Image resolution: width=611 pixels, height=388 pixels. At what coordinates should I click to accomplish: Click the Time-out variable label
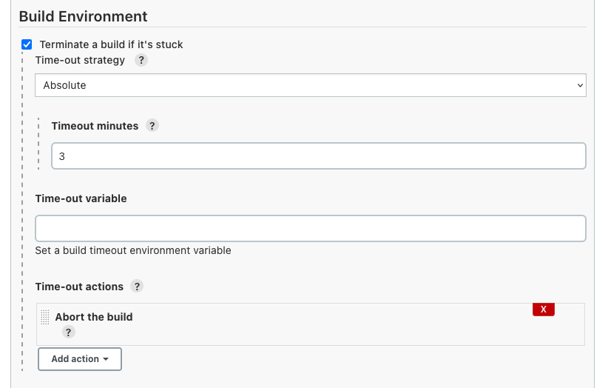tap(81, 198)
